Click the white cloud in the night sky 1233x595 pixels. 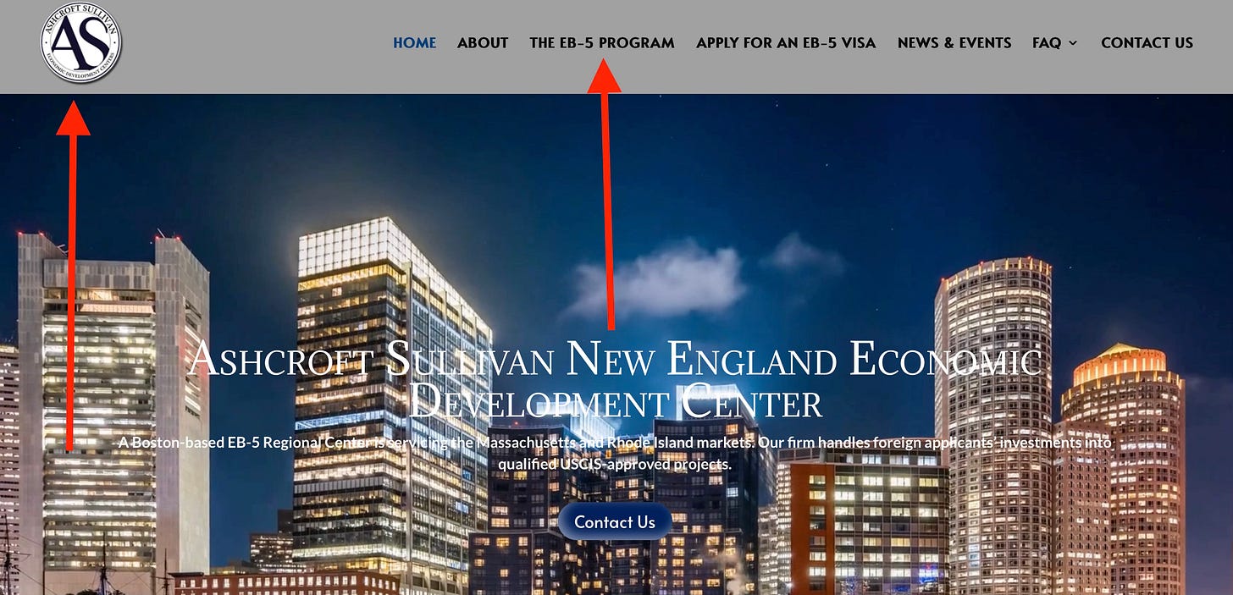tap(656, 279)
